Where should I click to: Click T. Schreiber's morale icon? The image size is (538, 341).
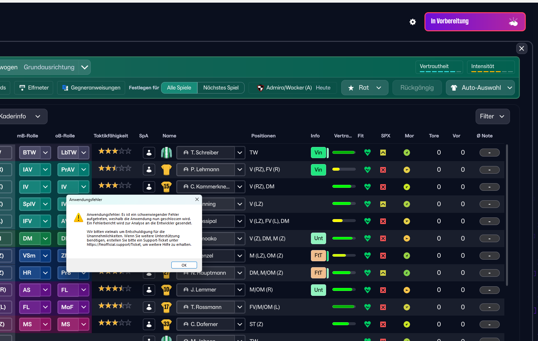407,153
